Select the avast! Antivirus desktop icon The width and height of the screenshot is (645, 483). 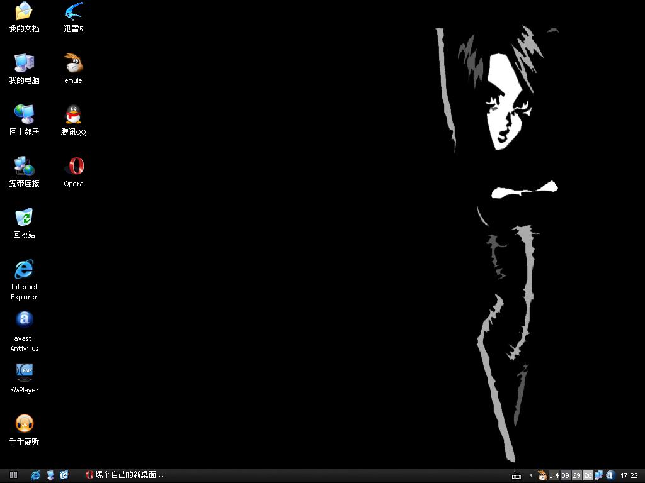24,320
